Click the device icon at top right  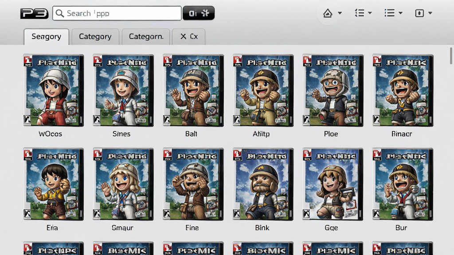tap(419, 13)
